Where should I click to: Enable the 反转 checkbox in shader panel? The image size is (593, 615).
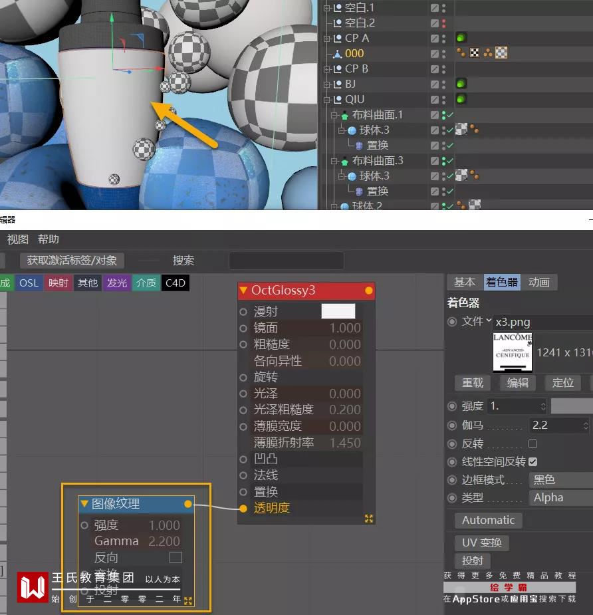(533, 443)
